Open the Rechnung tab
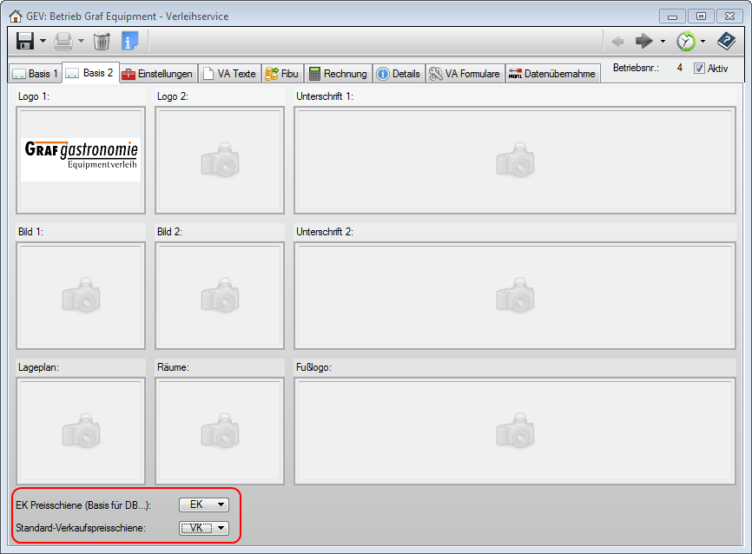The width and height of the screenshot is (752, 554). [338, 74]
